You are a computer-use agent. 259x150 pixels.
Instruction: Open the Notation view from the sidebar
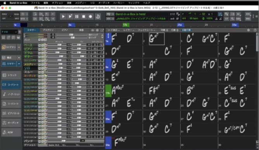[11, 94]
